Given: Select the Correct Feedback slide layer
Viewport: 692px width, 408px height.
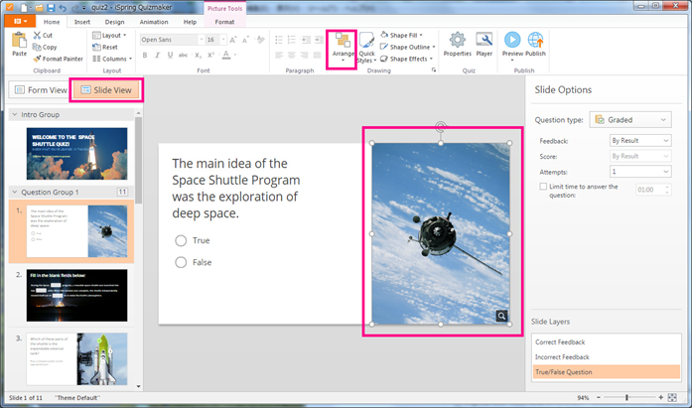Looking at the screenshot, I should point(607,342).
